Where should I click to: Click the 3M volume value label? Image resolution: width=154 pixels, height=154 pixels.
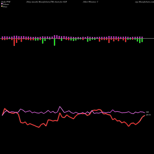(147, 112)
